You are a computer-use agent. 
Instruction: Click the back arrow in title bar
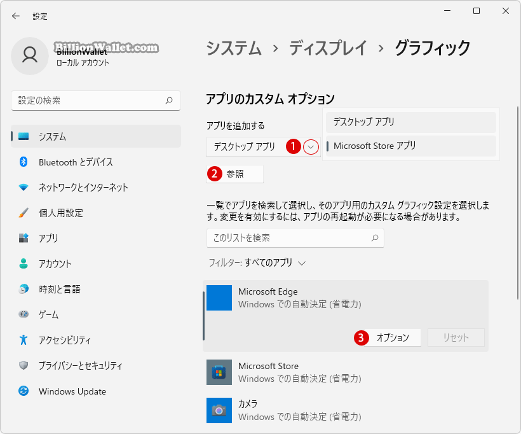(x=16, y=16)
